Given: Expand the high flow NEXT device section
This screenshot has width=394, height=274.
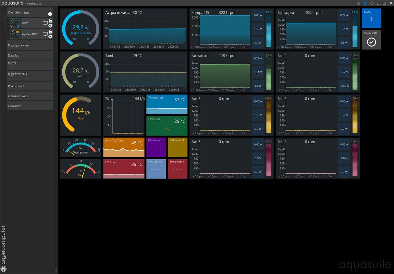Looking at the screenshot, I should click(30, 76).
